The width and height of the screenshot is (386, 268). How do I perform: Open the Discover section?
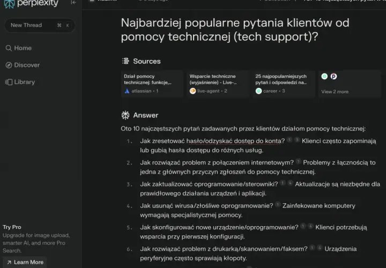[x=23, y=65]
